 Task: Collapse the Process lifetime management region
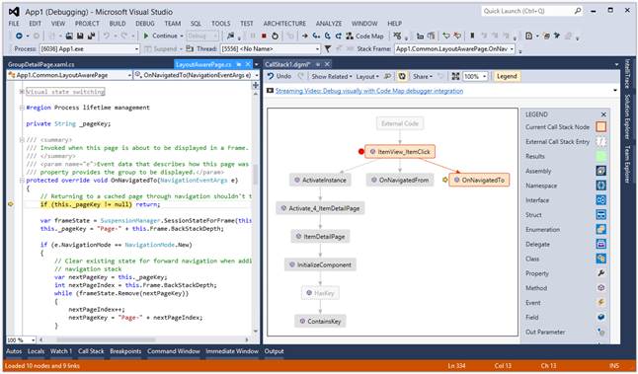pos(22,108)
